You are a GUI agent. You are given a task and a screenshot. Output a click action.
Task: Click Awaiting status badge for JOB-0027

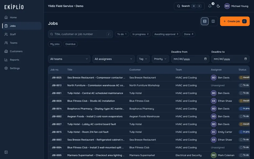tap(244, 124)
